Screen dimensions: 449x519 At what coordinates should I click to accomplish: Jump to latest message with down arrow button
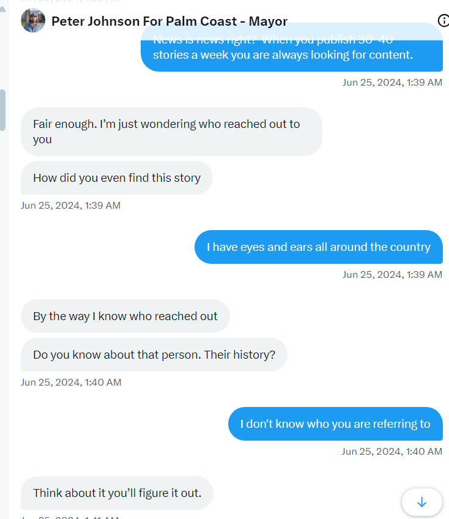tap(421, 502)
